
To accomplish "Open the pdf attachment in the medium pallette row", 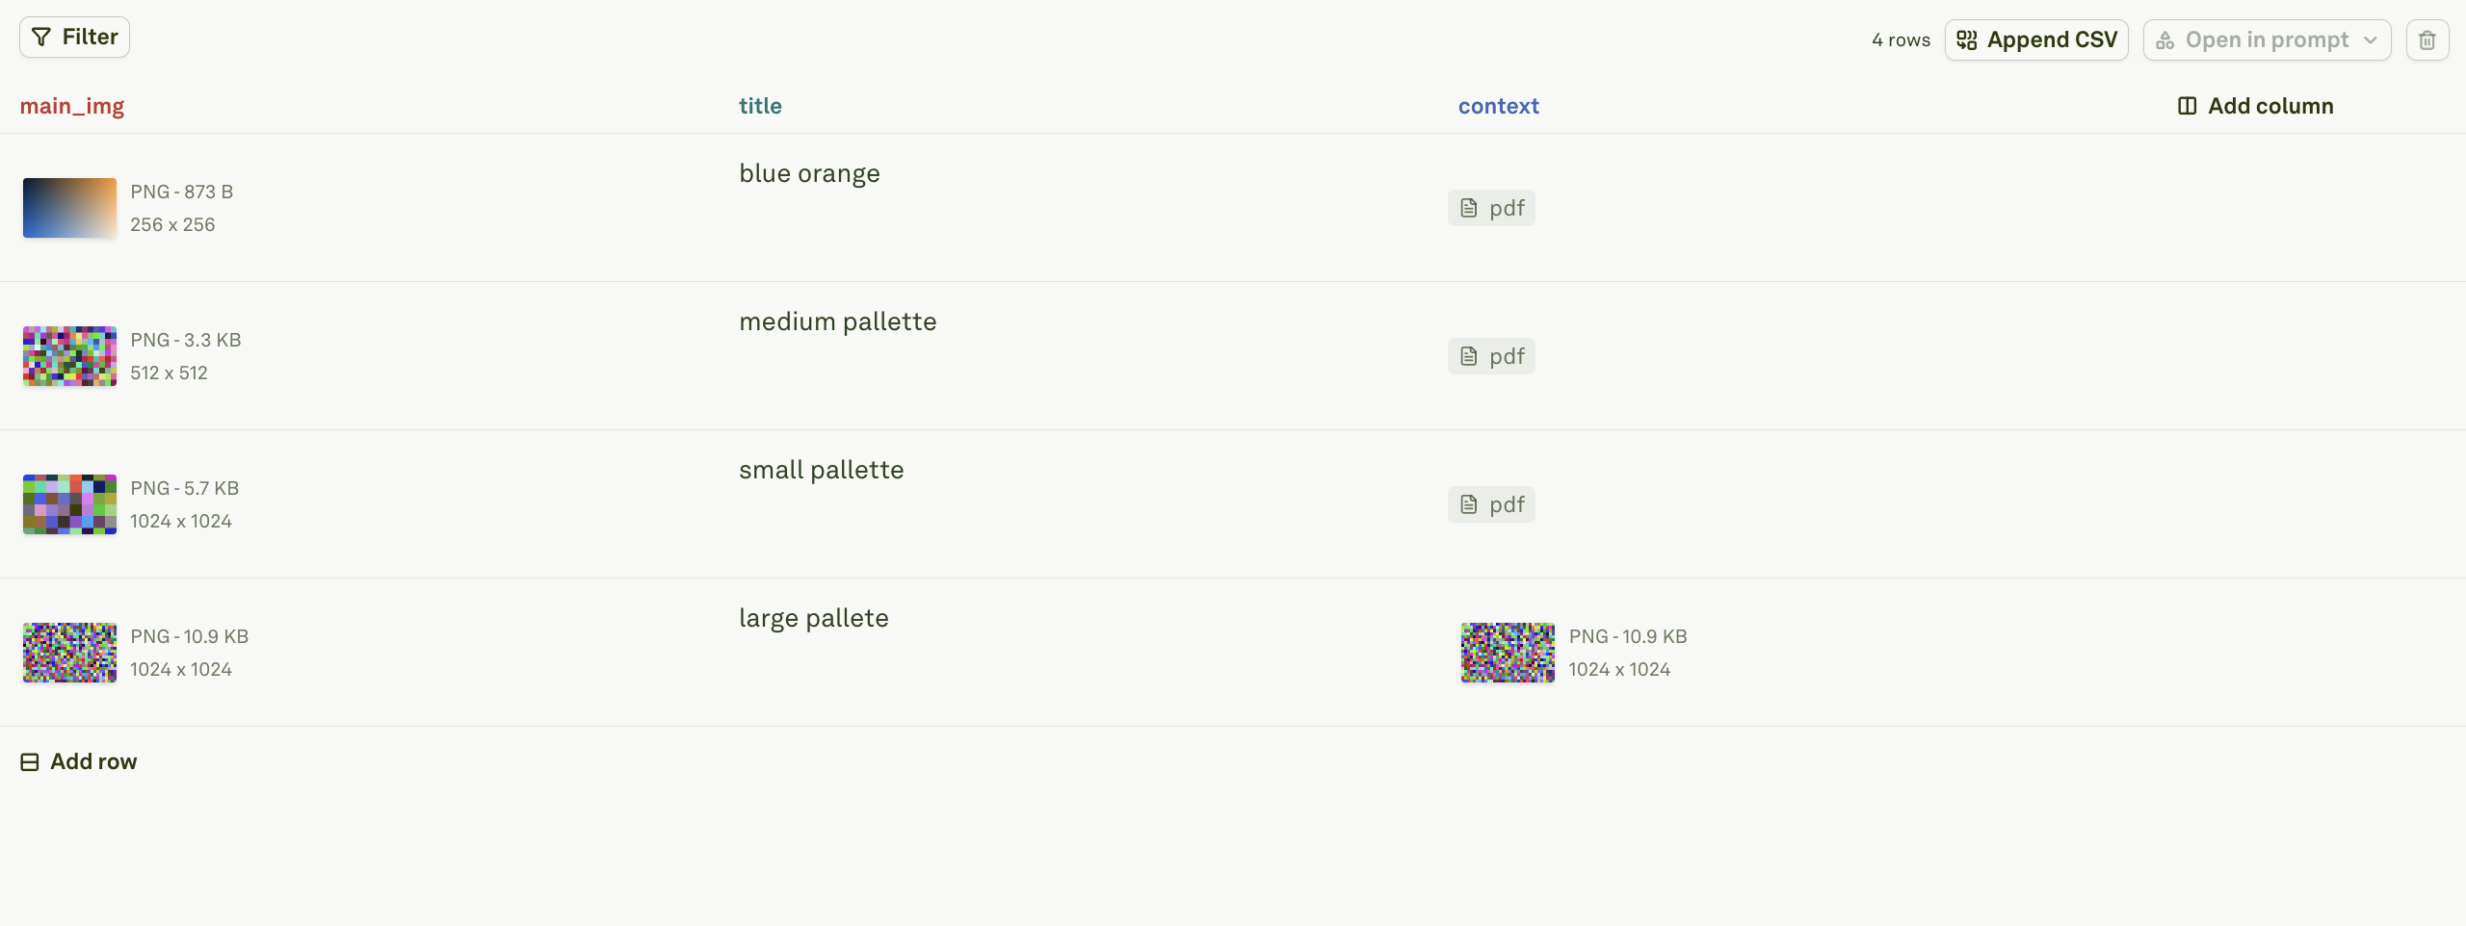I will [x=1491, y=355].
